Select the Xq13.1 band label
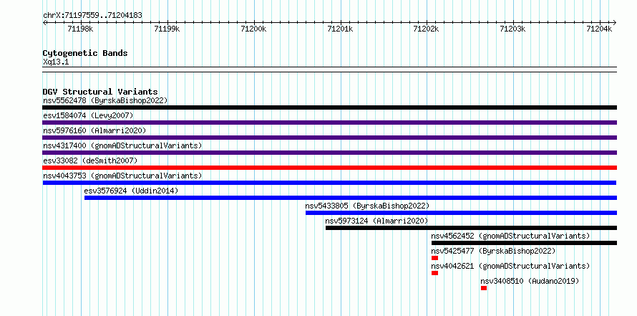 pos(56,62)
